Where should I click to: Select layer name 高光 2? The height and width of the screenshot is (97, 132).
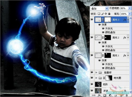pos(116,38)
